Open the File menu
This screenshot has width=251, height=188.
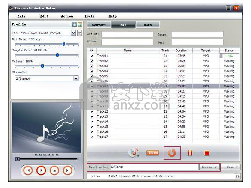pos(21,16)
